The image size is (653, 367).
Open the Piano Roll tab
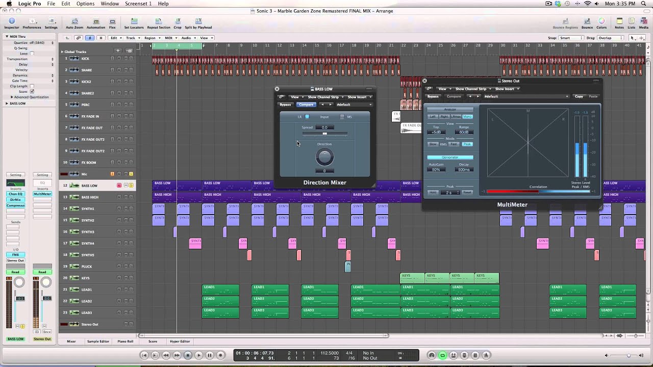pos(125,342)
